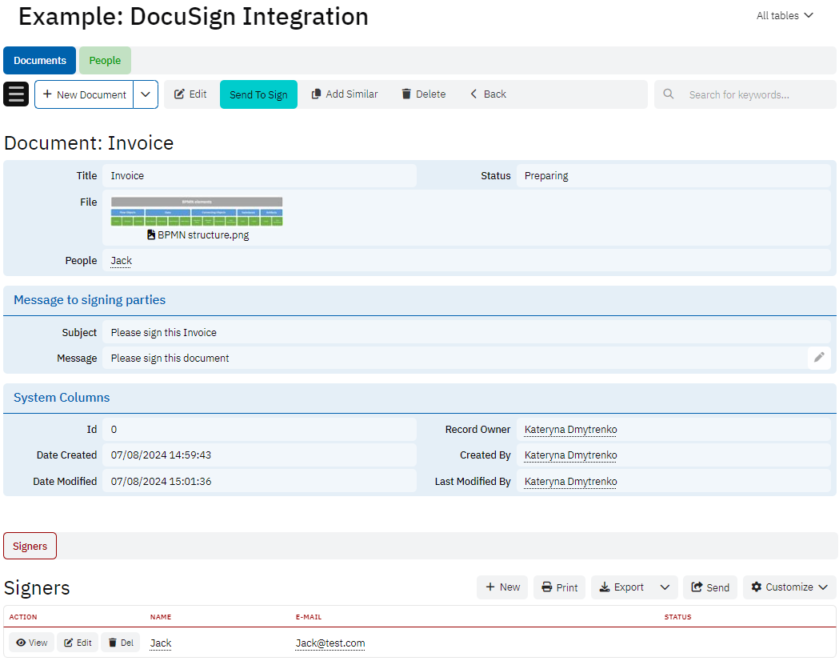View the Jack signer row
This screenshot has width=839, height=661.
(x=32, y=643)
